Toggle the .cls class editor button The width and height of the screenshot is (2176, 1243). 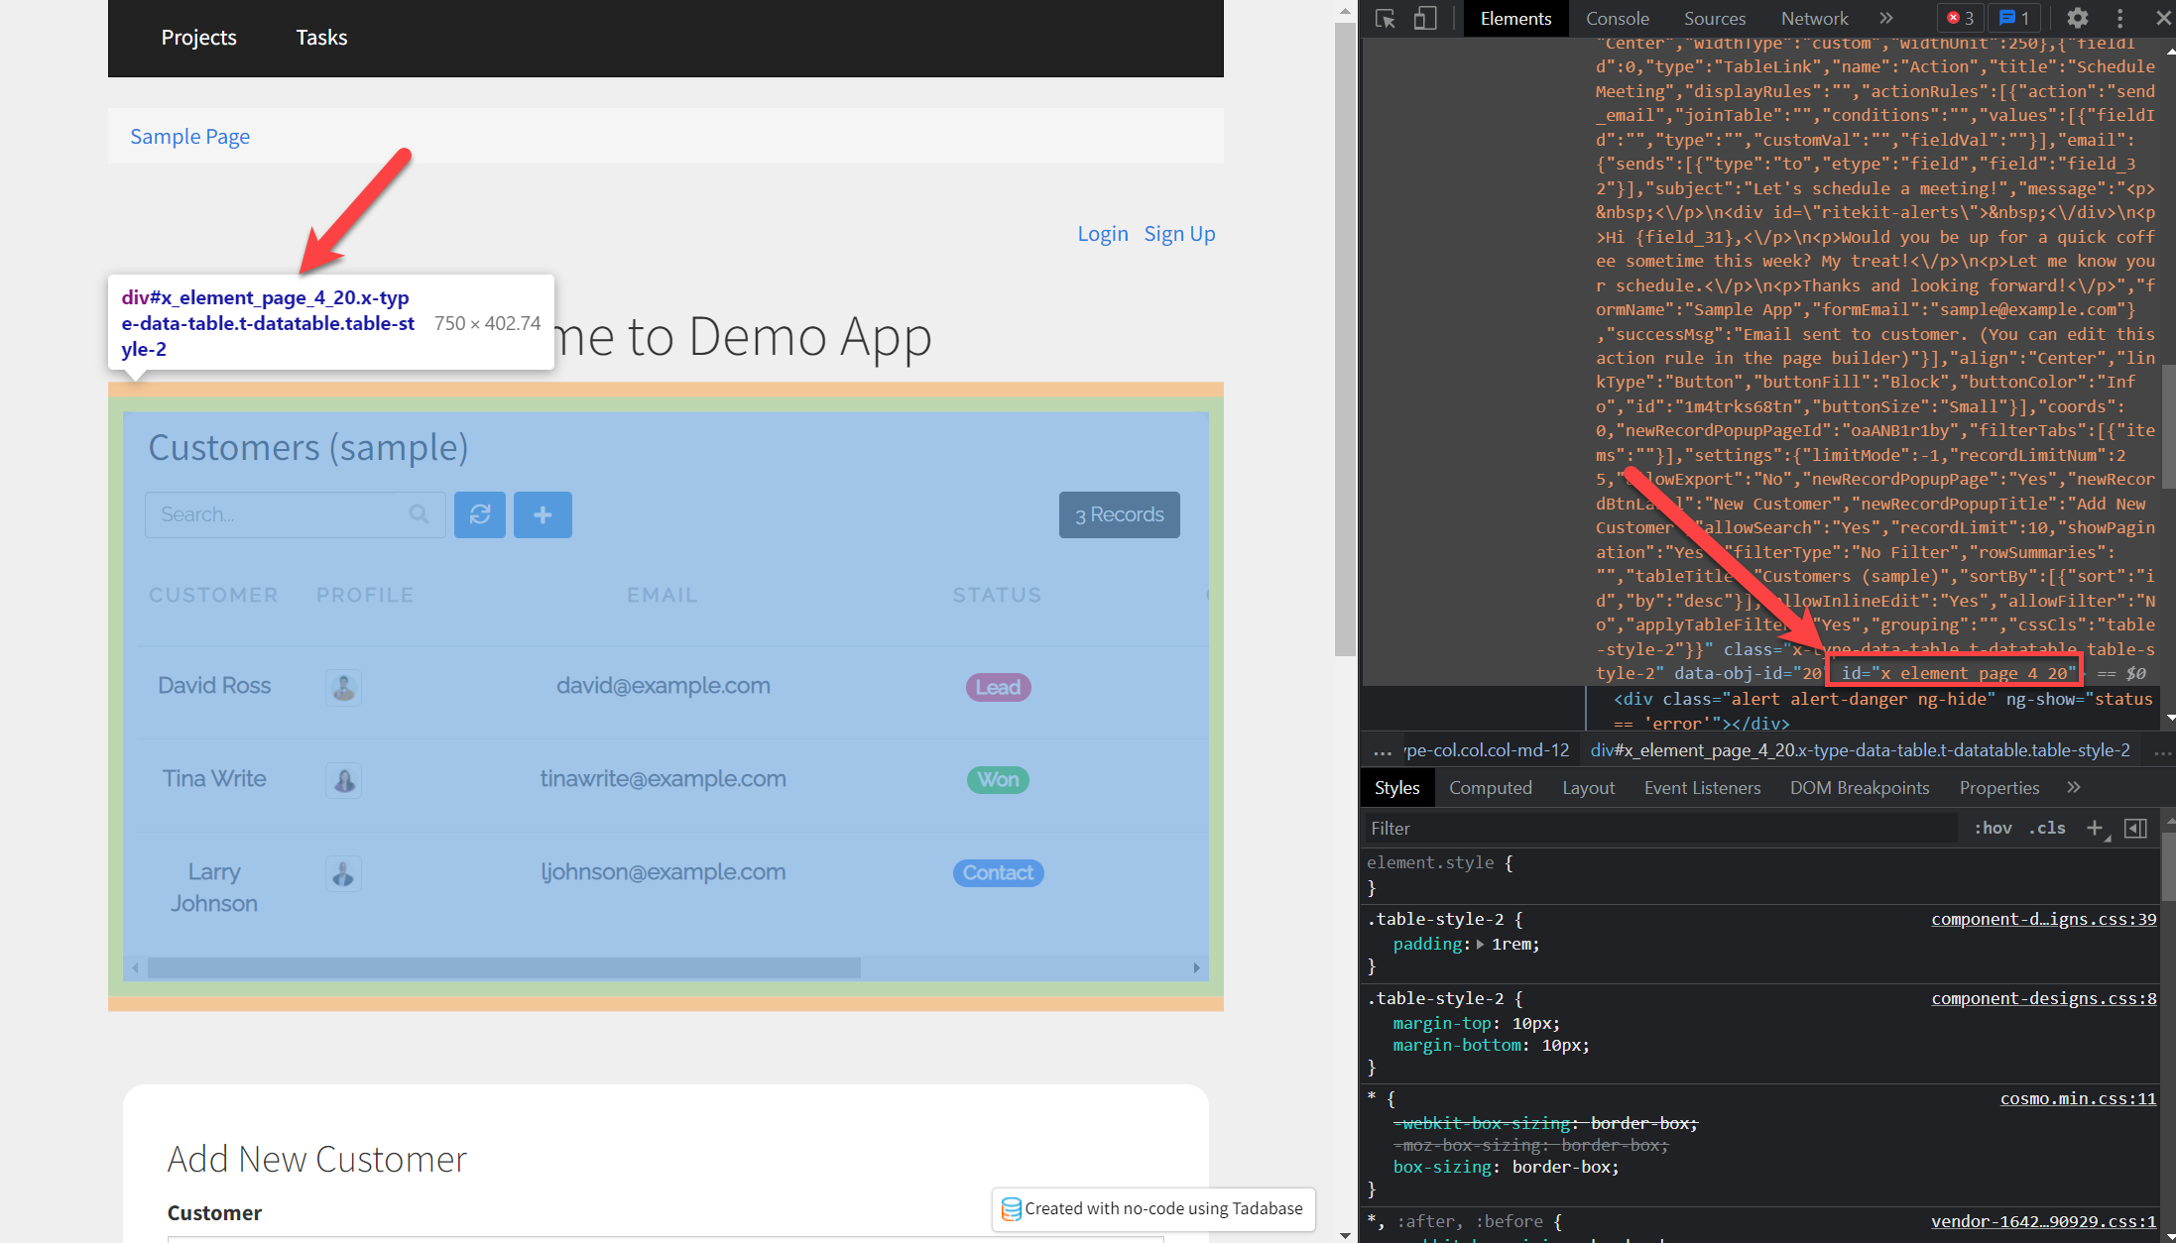pos(2048,829)
